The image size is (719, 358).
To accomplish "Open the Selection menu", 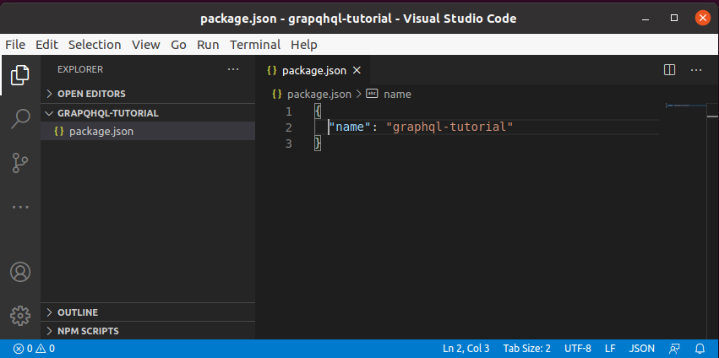I will coord(95,45).
